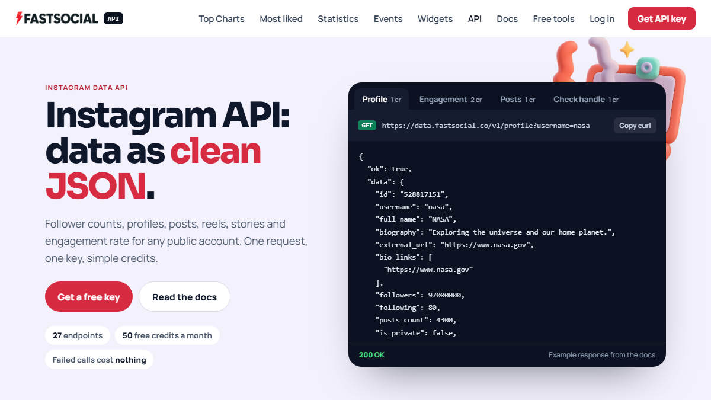
Task: Click the Get API key button
Action: tap(661, 19)
